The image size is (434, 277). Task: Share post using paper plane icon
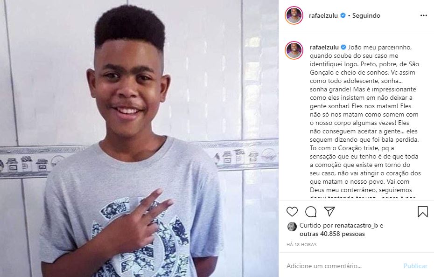(x=329, y=211)
